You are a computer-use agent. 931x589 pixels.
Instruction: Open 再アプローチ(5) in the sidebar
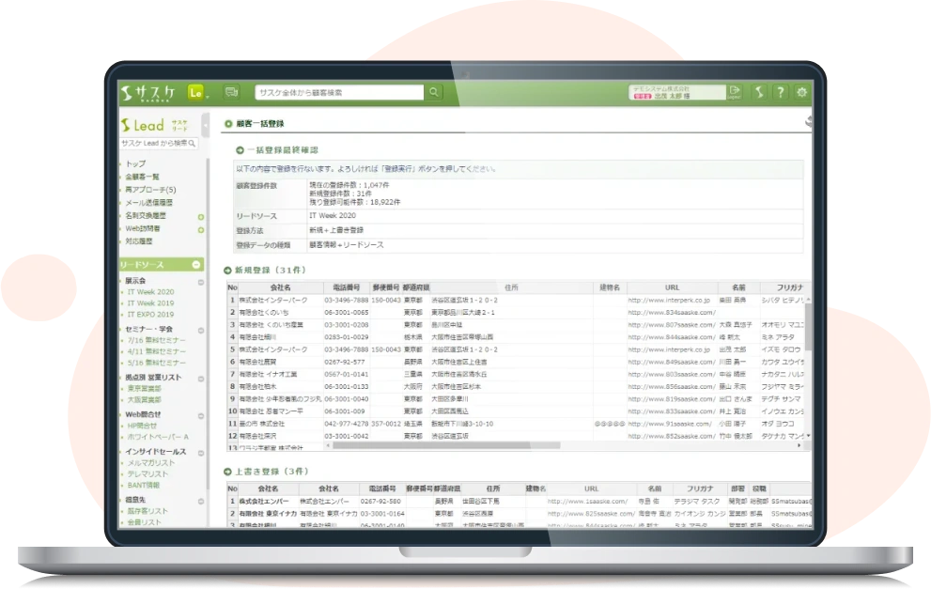click(x=150, y=190)
